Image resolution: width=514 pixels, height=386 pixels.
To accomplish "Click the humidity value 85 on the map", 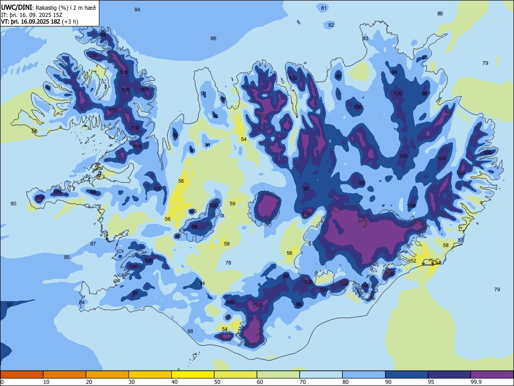I will coord(67,257).
